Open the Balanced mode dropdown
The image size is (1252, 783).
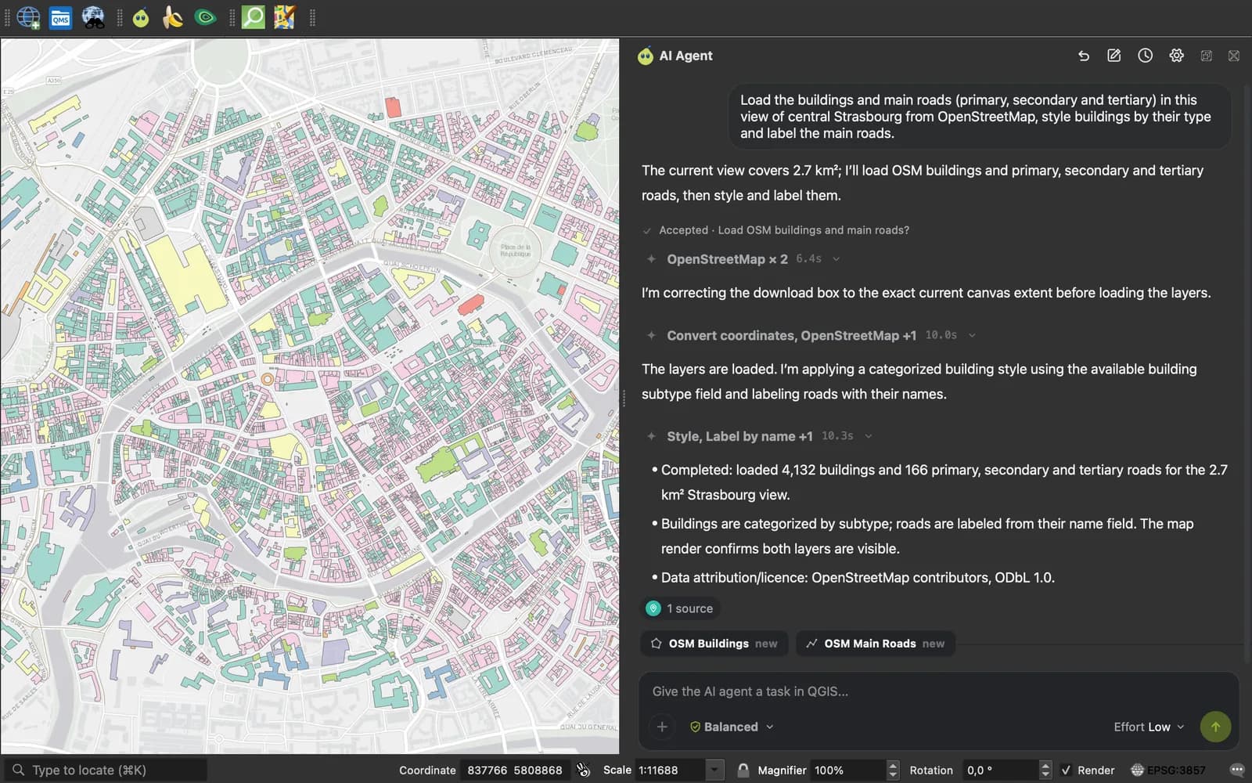(x=732, y=727)
